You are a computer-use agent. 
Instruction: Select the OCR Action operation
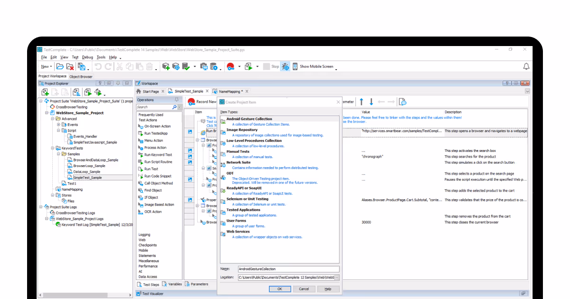click(x=150, y=212)
